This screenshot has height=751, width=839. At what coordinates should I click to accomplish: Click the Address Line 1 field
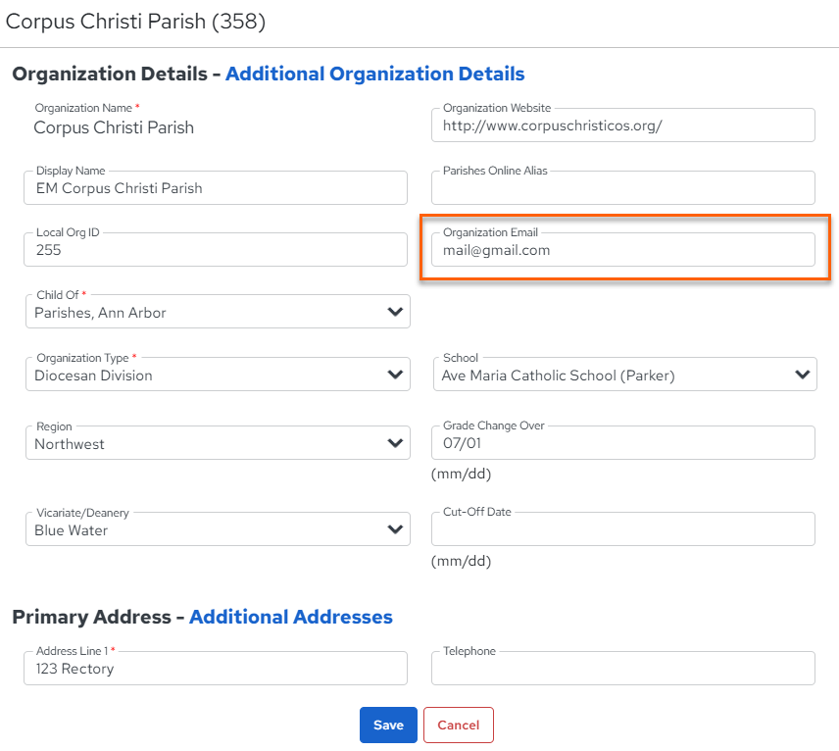pyautogui.click(x=216, y=668)
